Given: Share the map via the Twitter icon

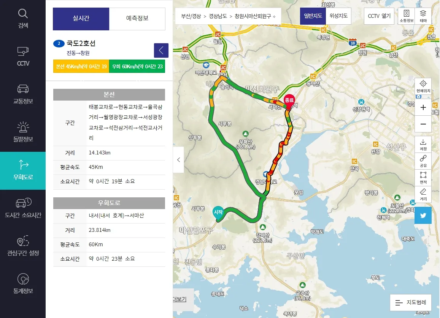Looking at the screenshot, I should [423, 215].
